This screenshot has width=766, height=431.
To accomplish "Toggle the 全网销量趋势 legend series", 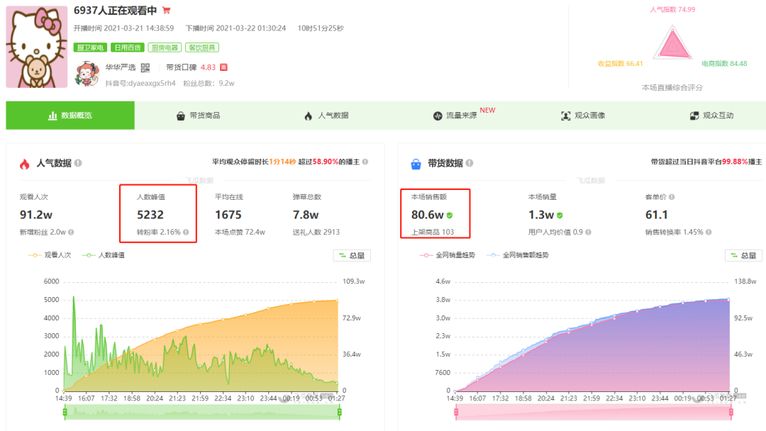I will point(447,255).
